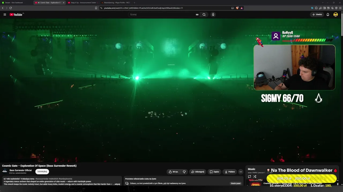This screenshot has width=343, height=192.
Task: Open a new browser tab
Action: [x=135, y=3]
